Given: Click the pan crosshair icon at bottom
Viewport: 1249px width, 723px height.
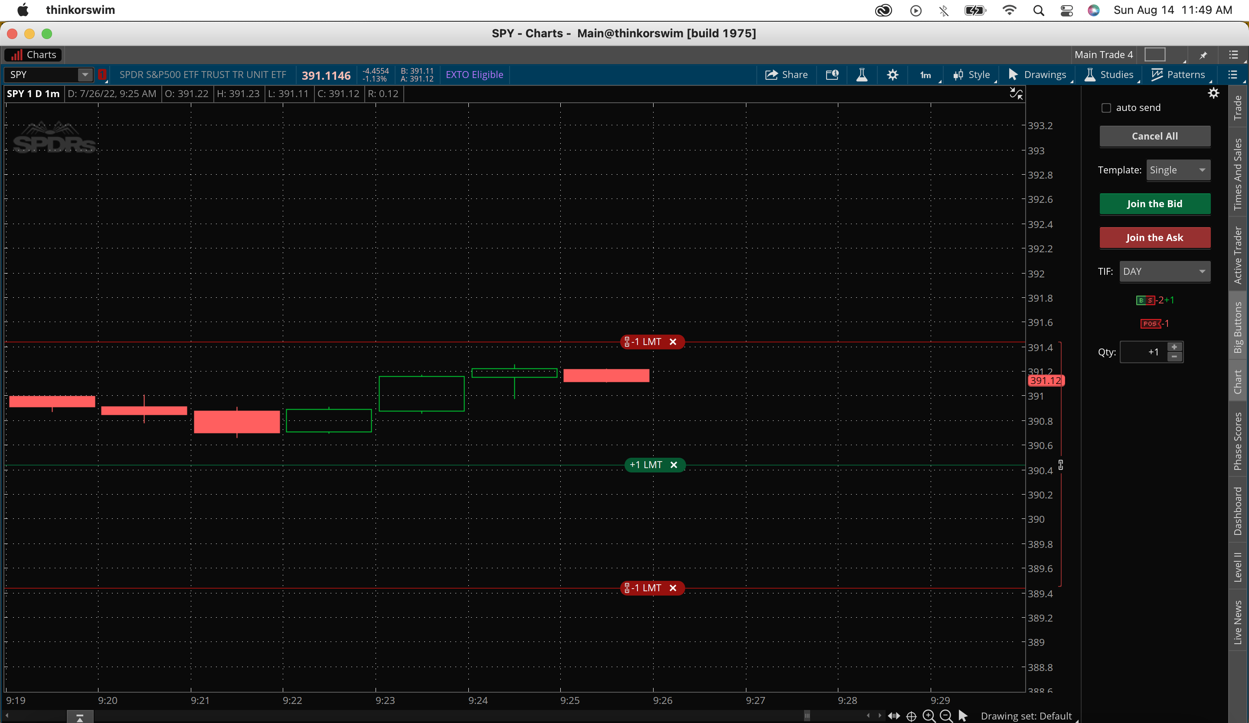Looking at the screenshot, I should [x=911, y=716].
